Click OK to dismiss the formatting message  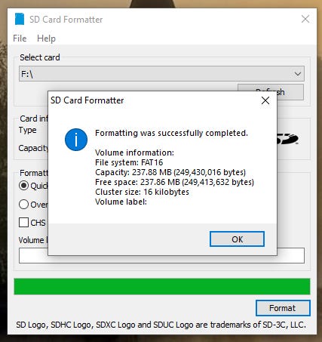click(x=237, y=239)
